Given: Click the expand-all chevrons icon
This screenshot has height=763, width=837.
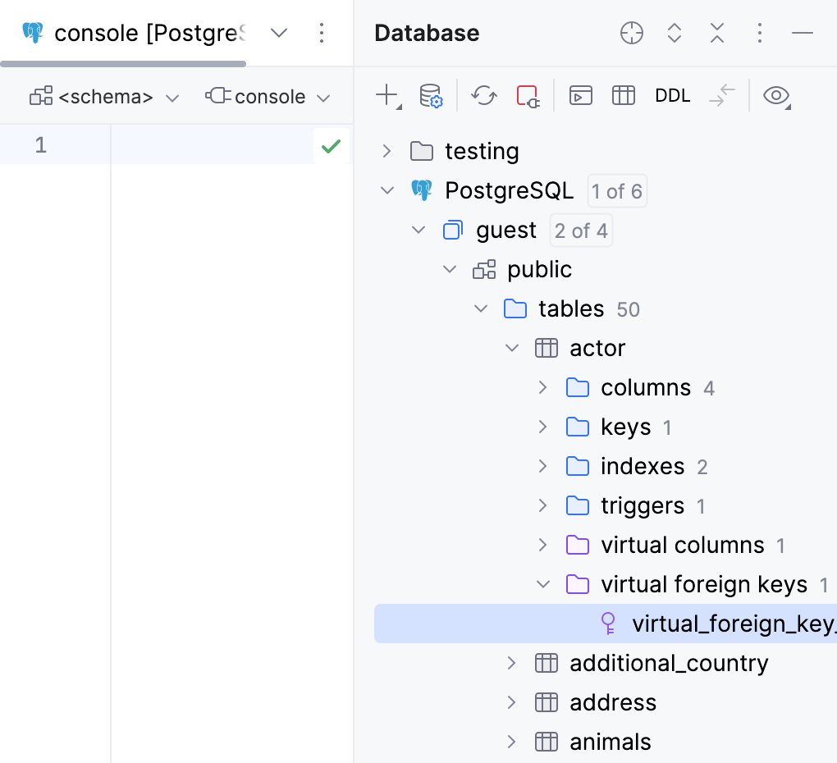Looking at the screenshot, I should pos(674,33).
